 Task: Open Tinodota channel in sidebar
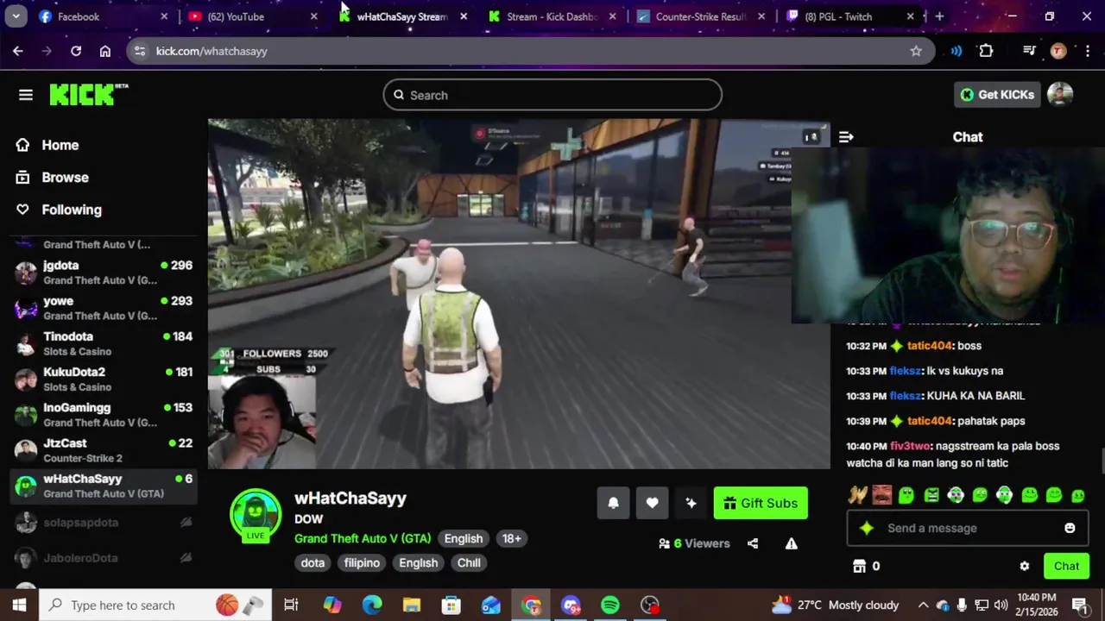point(104,343)
